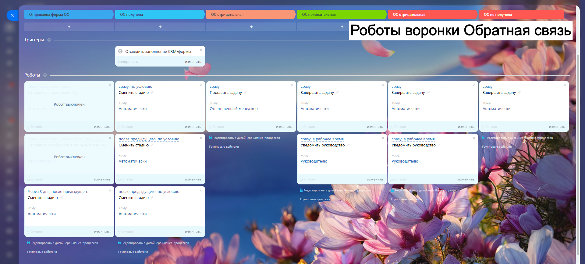The height and width of the screenshot is (264, 585).
Task: Click Руководителю recipient under red ОС отрицательная
Action: [x=405, y=161]
